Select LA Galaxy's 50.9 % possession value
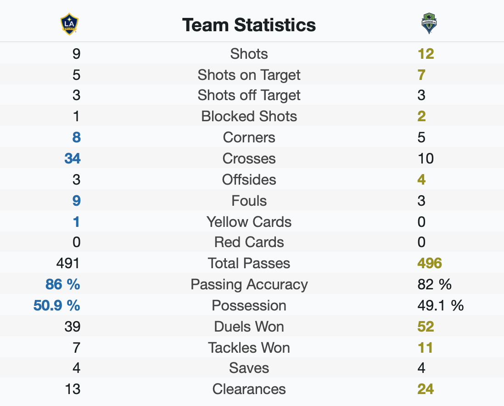 (x=56, y=305)
